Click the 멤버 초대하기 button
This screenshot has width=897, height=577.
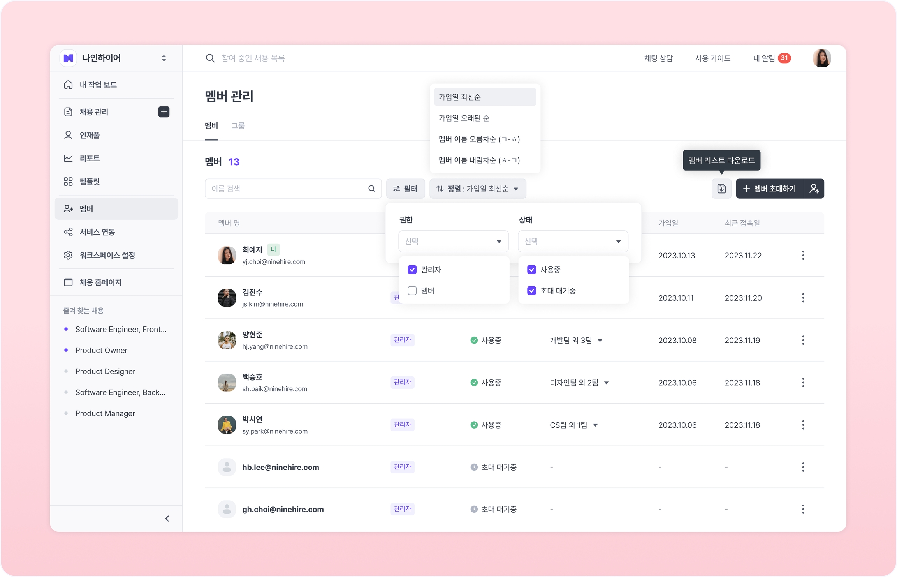pyautogui.click(x=769, y=189)
